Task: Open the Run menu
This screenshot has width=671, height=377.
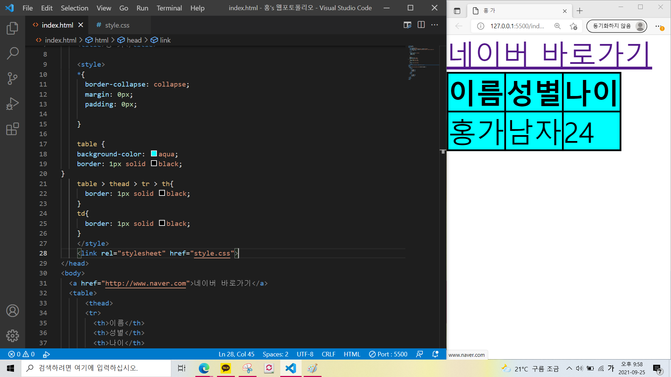Action: click(142, 8)
